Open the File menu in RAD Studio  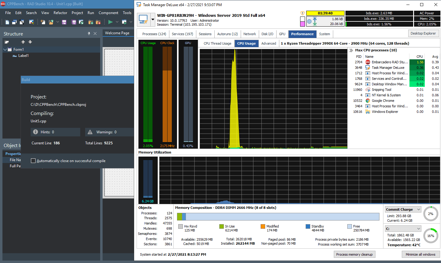coord(8,13)
